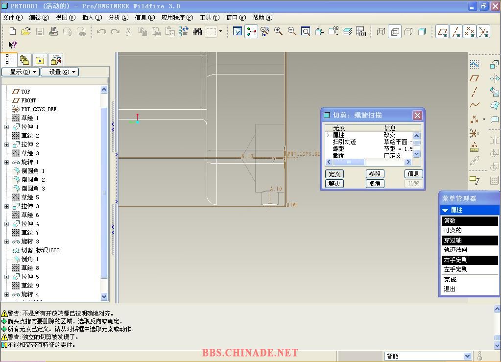
Task: Open the 显示 dropdown in model tree
Action: coord(21,72)
